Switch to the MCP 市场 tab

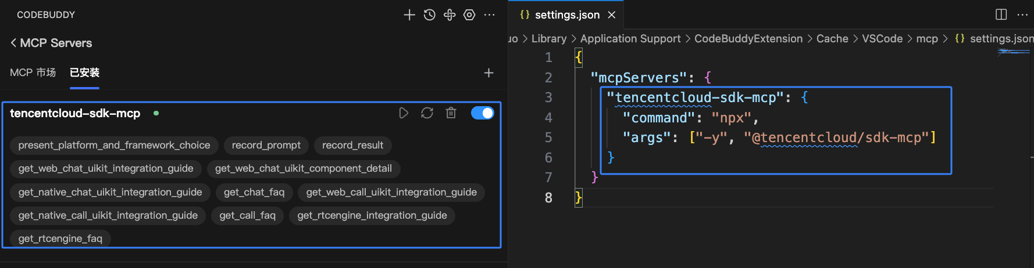pos(33,73)
